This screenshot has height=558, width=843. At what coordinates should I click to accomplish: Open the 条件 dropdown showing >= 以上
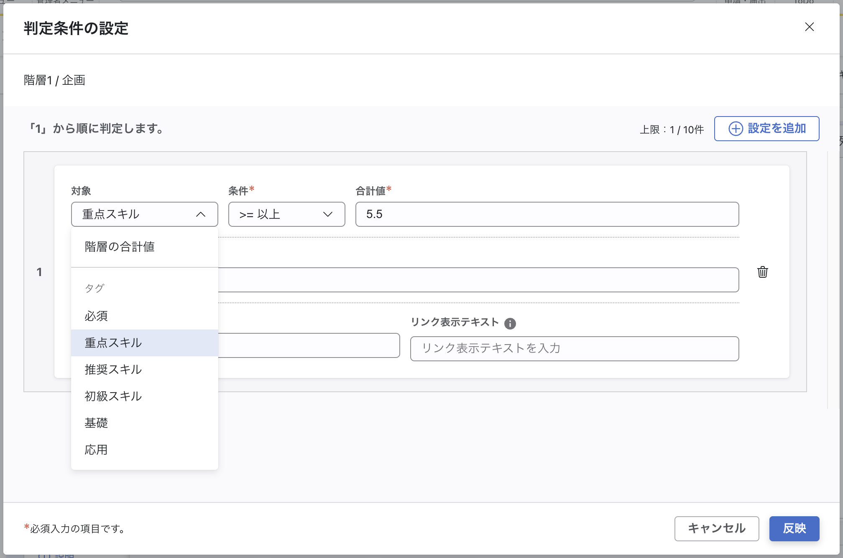tap(286, 214)
